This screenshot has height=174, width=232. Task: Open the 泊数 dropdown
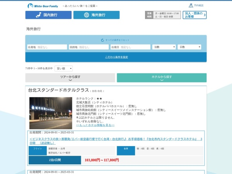pyautogui.click(x=164, y=47)
